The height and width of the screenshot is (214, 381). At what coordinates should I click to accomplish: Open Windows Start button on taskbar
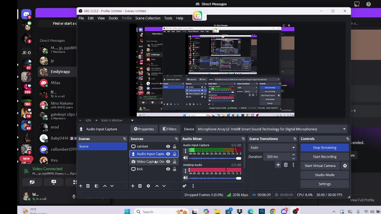(127, 212)
